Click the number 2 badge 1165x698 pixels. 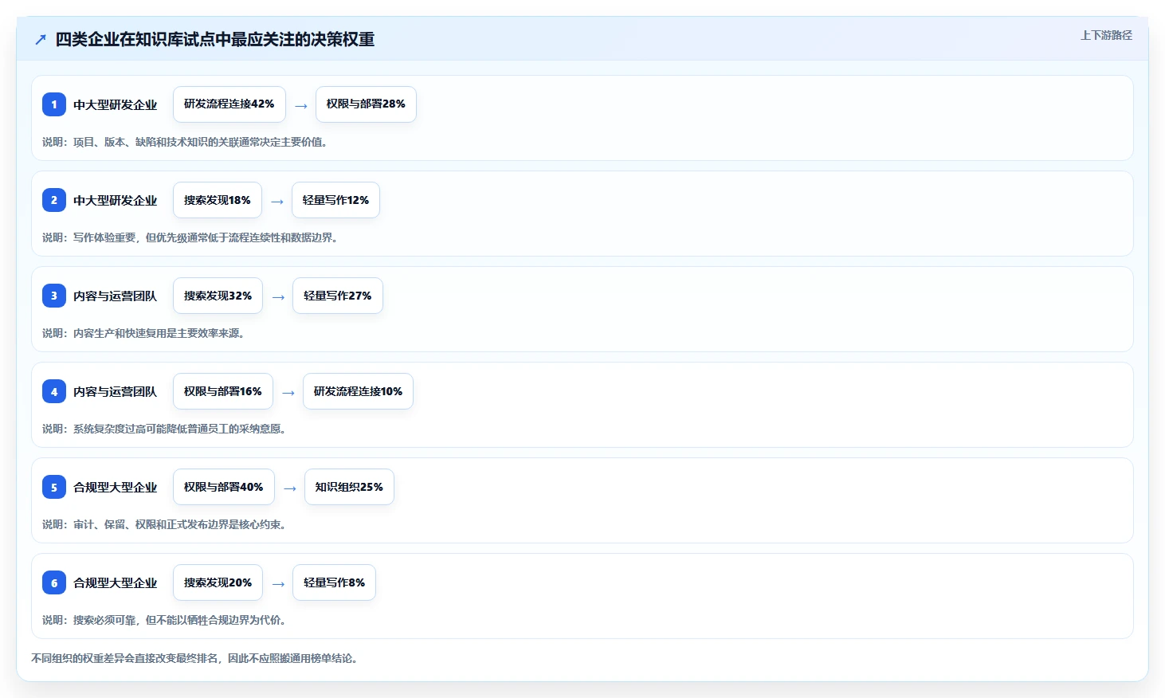(54, 200)
